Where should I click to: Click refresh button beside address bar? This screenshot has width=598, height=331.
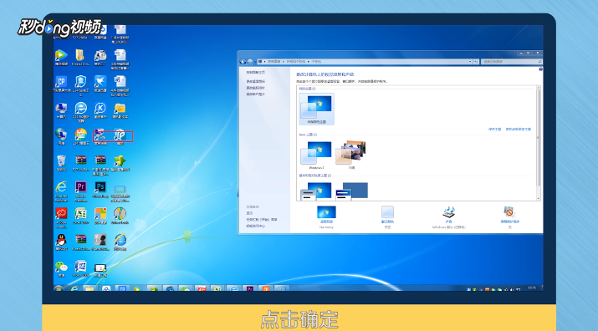(x=476, y=61)
